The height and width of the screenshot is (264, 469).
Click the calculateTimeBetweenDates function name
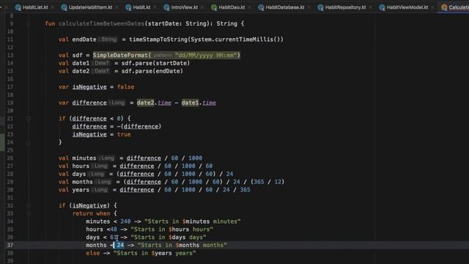[x=101, y=23]
